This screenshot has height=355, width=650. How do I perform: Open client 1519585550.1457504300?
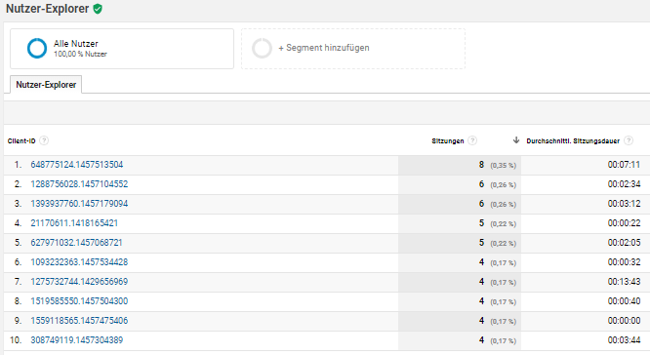point(79,300)
